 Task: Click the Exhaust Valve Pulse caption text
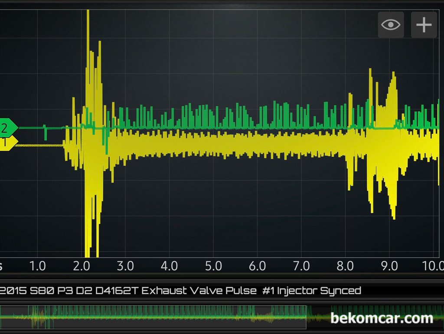pyautogui.click(x=199, y=291)
